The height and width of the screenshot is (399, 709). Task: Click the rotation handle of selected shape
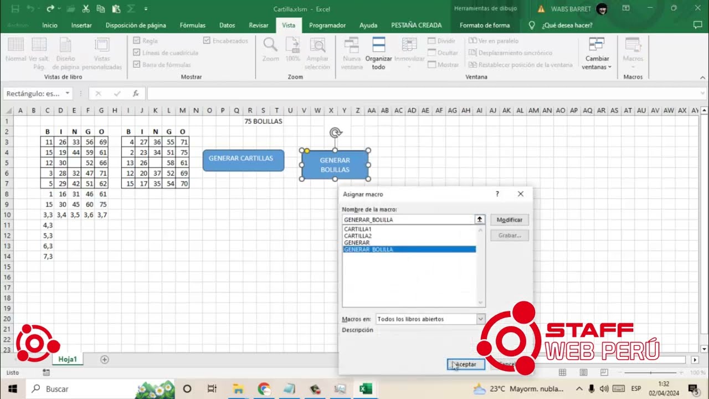335,132
